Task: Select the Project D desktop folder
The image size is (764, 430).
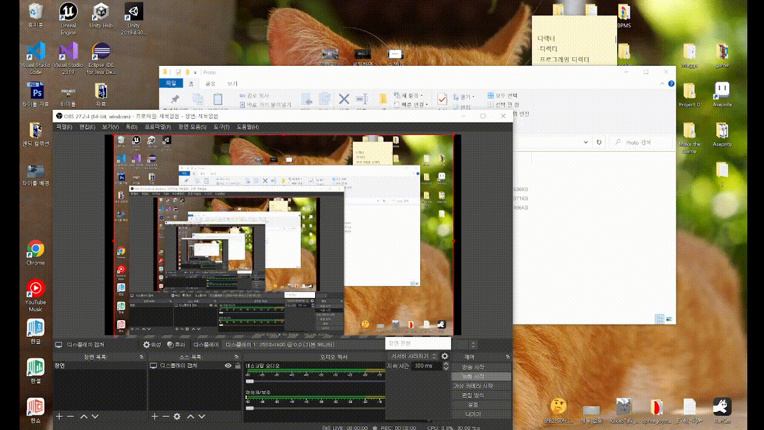Action: (689, 95)
